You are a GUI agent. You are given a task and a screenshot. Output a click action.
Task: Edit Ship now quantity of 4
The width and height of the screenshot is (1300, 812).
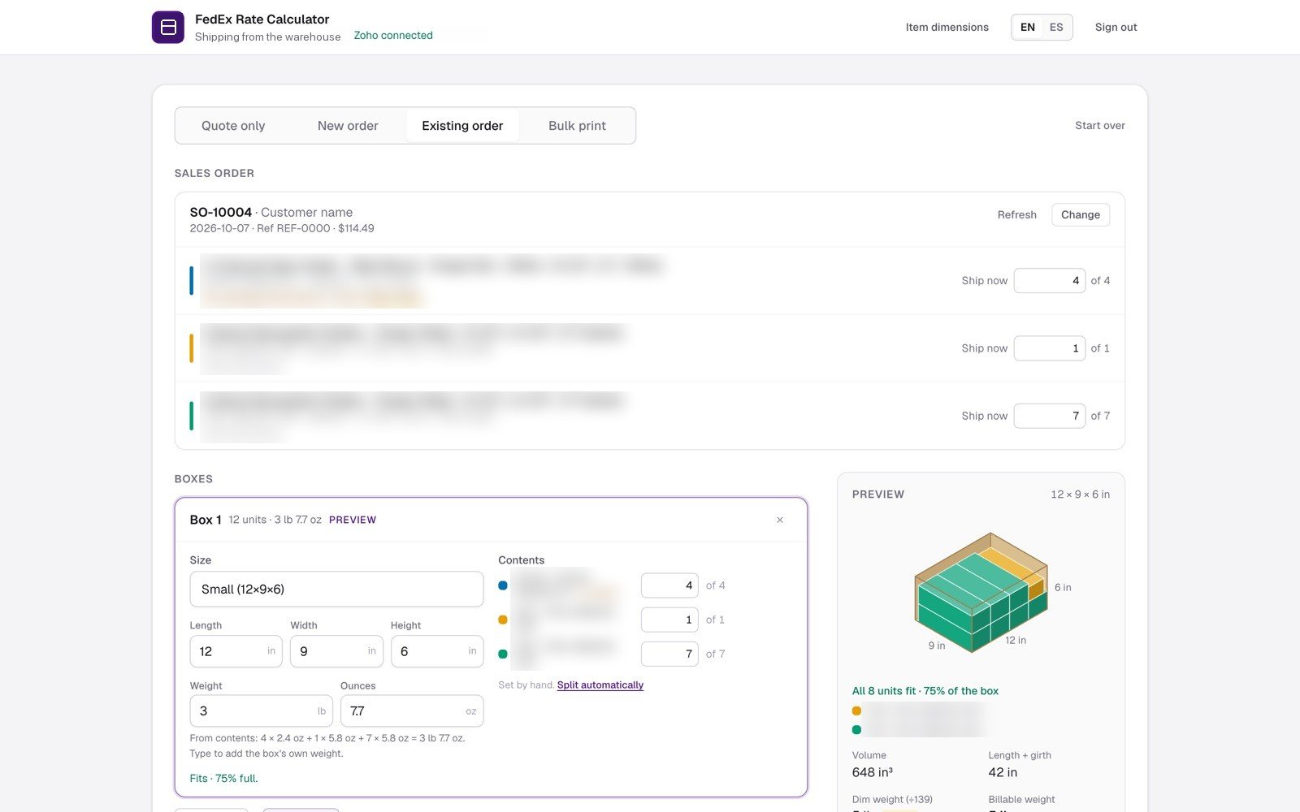pos(1050,280)
